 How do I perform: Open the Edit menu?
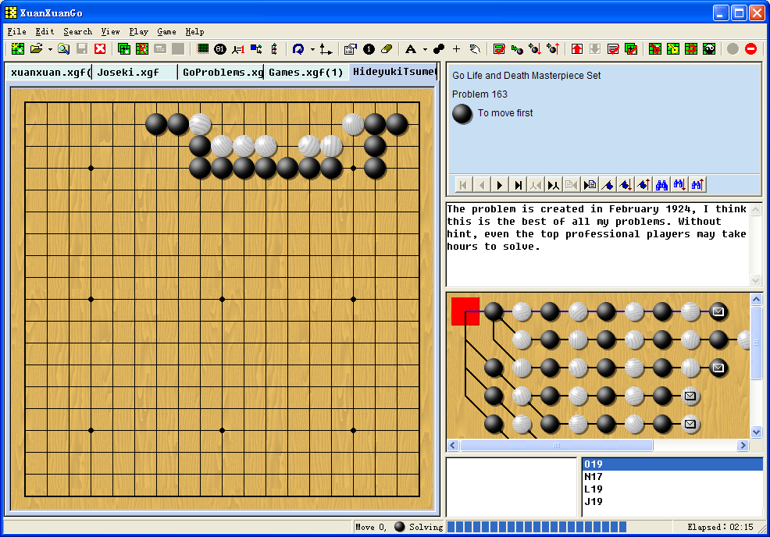pyautogui.click(x=45, y=31)
